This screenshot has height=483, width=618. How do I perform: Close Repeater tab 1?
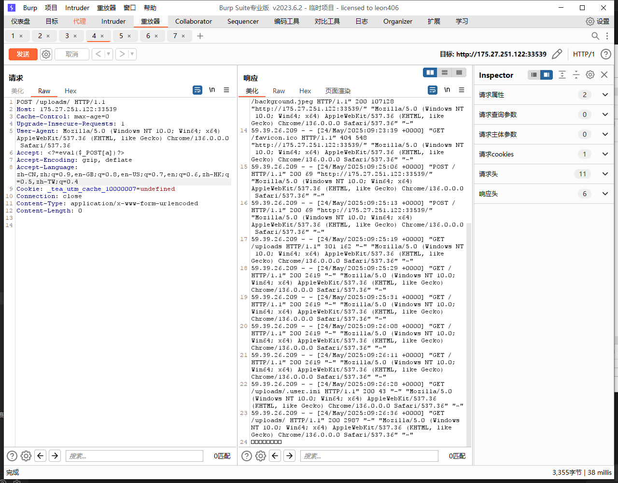click(x=21, y=36)
